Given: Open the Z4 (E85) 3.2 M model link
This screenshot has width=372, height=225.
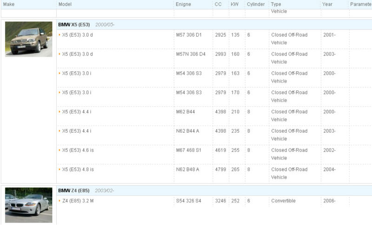Looking at the screenshot, I should coord(78,201).
